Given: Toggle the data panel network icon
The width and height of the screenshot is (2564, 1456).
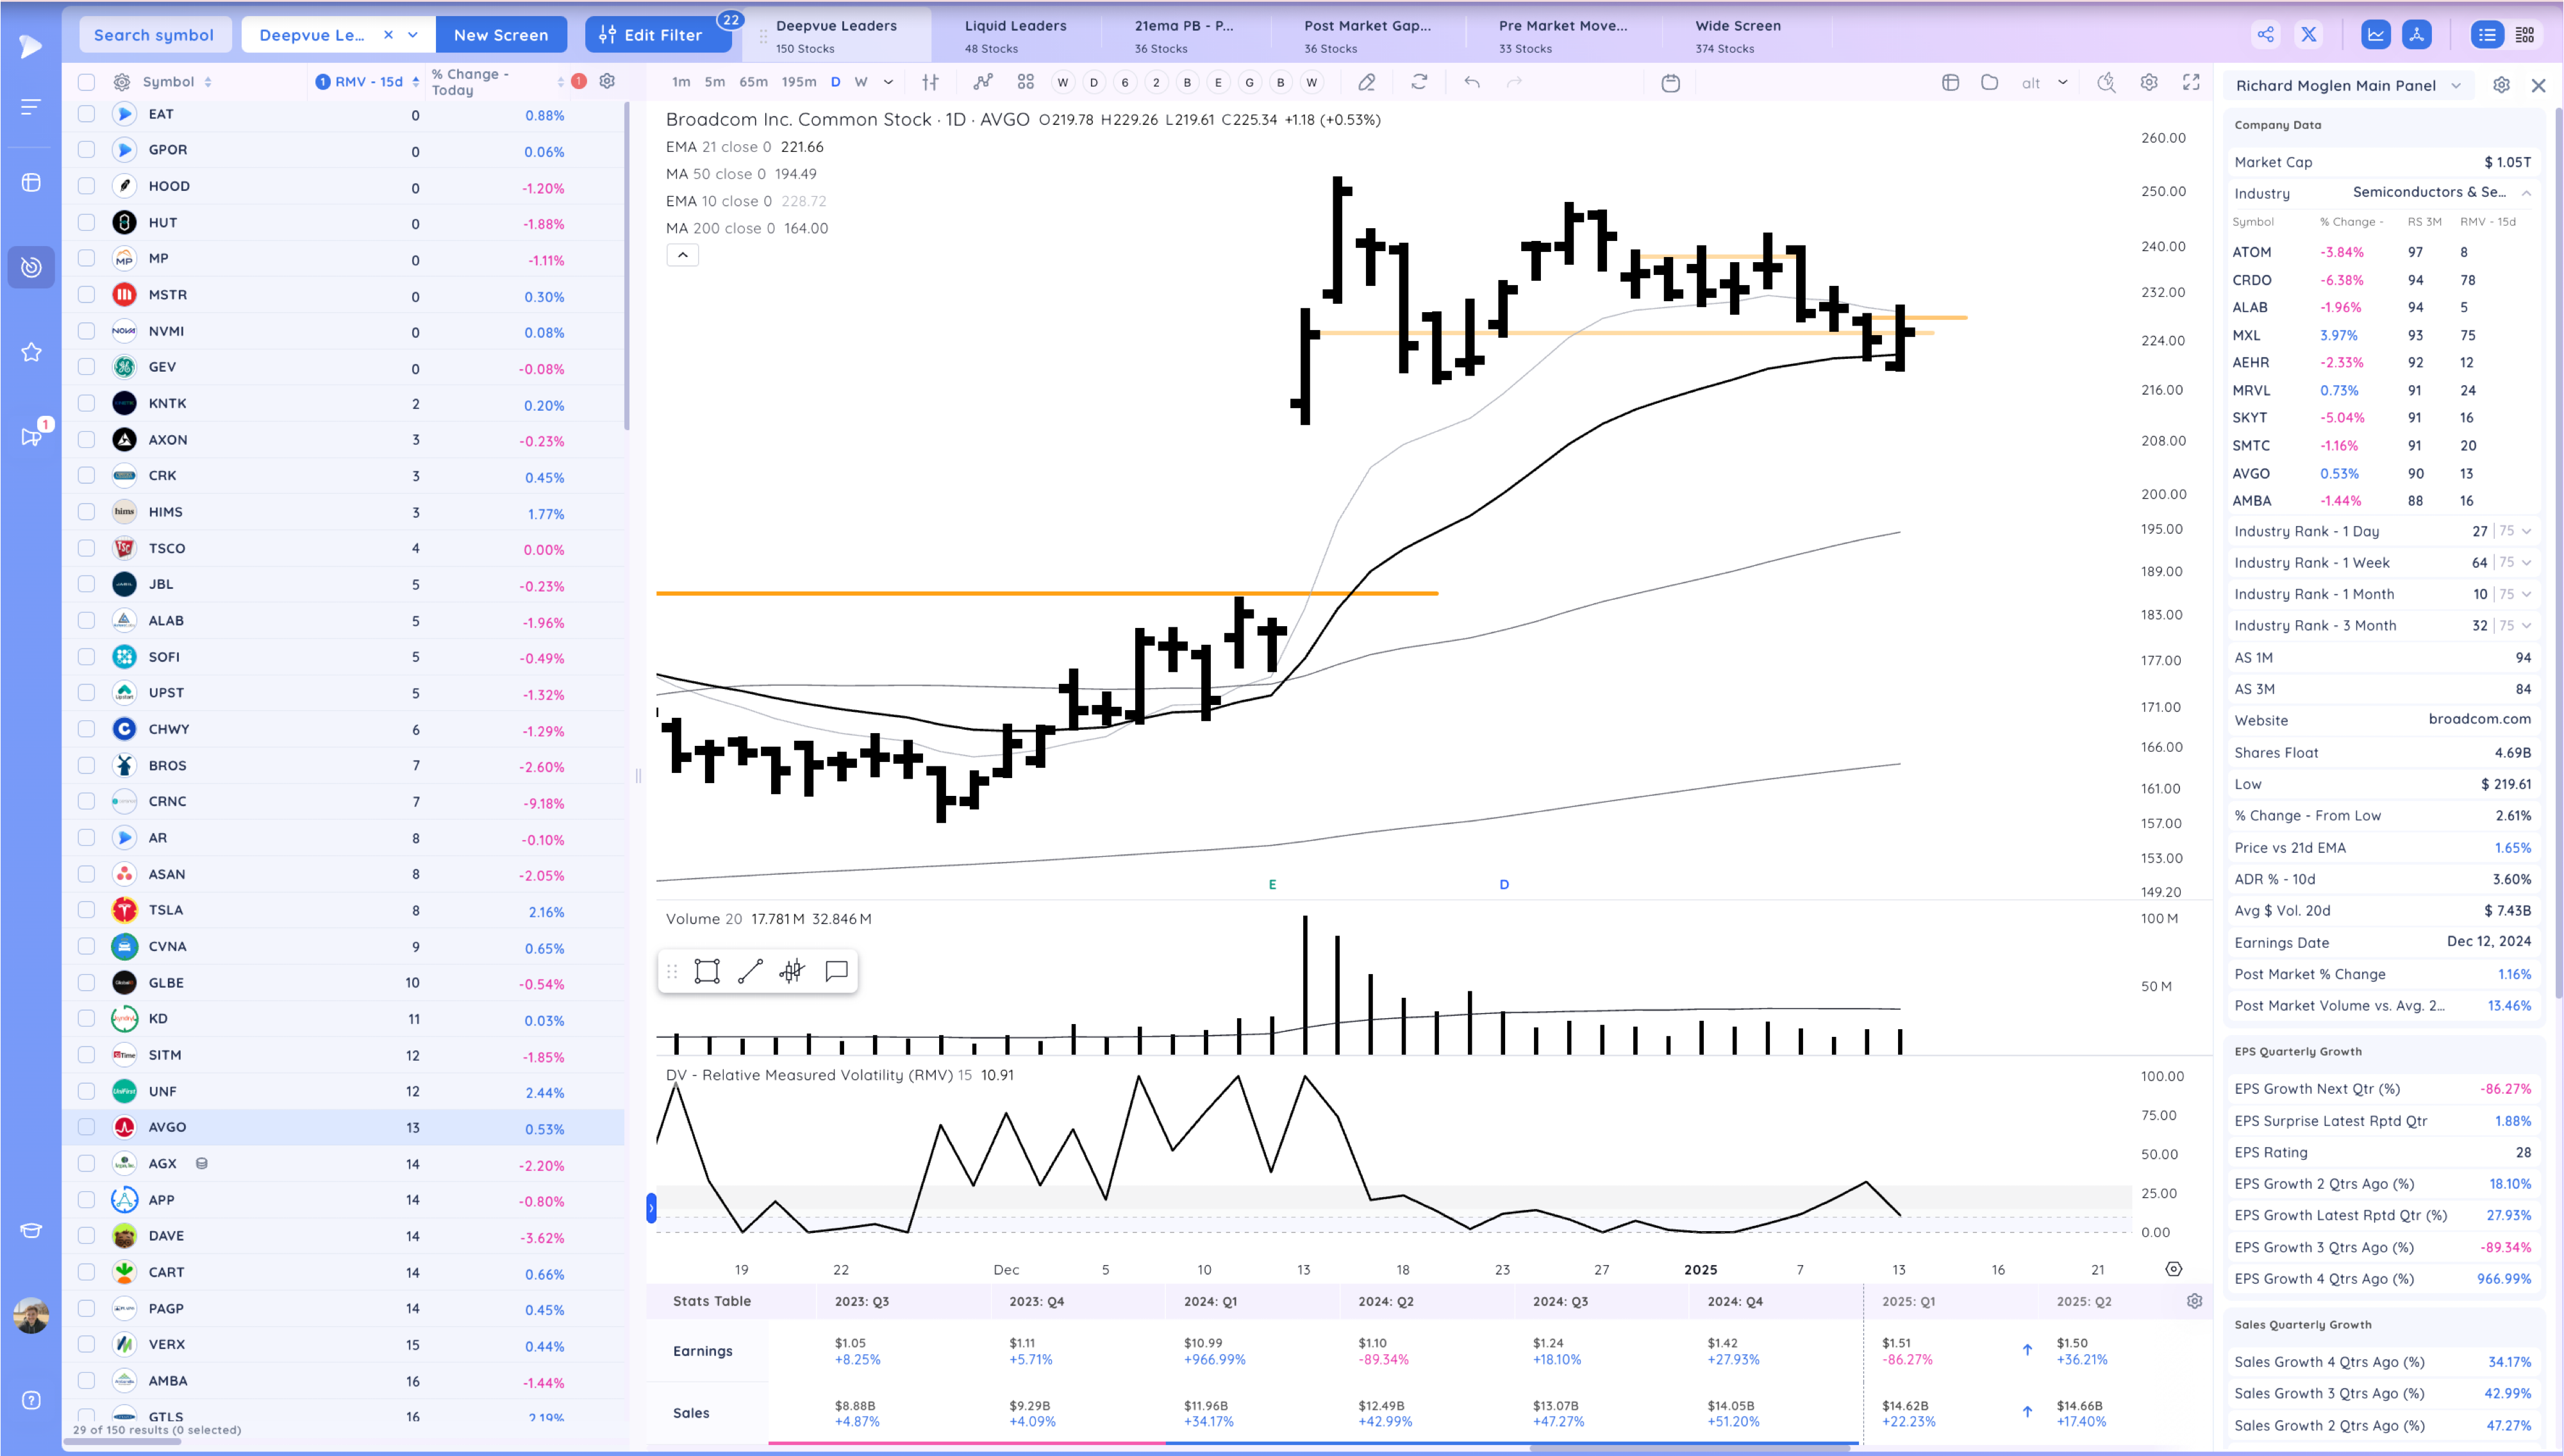Looking at the screenshot, I should (2416, 34).
